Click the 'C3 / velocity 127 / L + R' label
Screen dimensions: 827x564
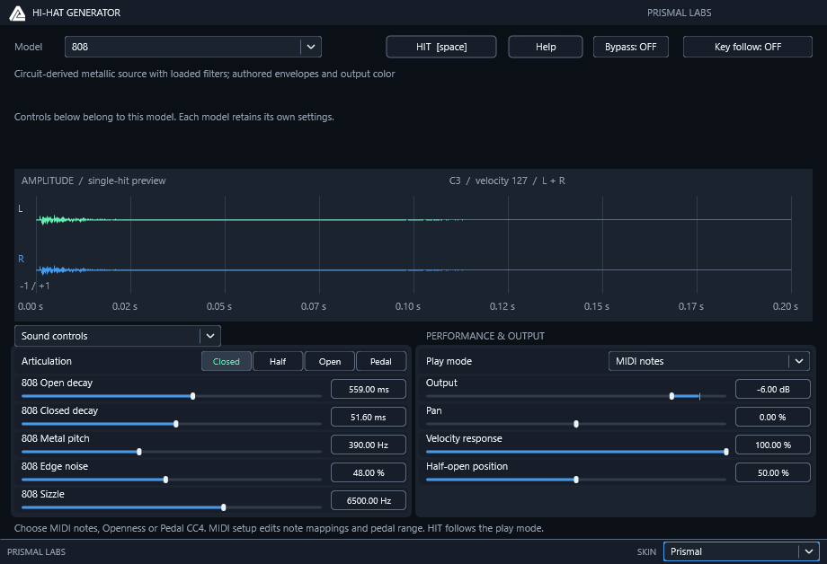(x=507, y=181)
